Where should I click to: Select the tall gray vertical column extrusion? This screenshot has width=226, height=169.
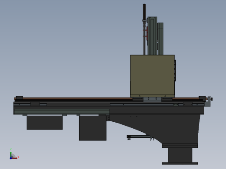[152, 36]
